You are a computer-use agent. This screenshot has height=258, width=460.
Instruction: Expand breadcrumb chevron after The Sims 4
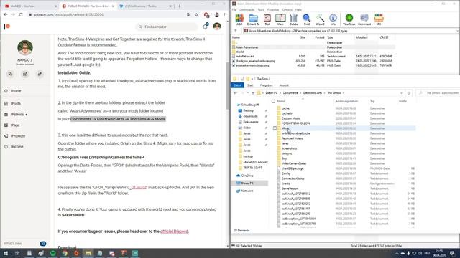tap(344, 93)
